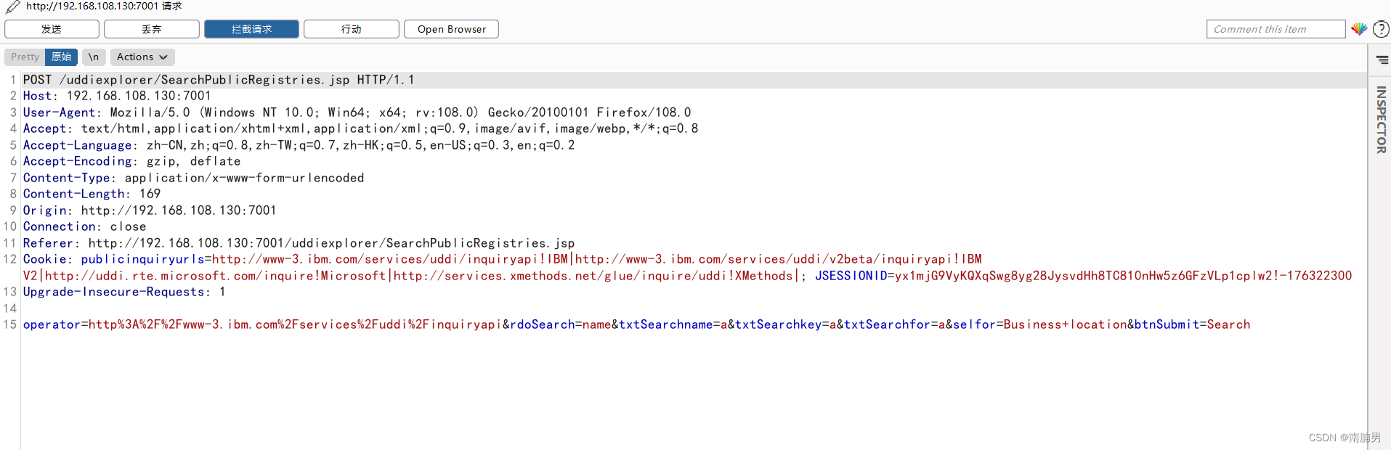Viewport: 1391px width, 450px height.
Task: Click the Content-Length 169 value
Action: click(x=150, y=194)
